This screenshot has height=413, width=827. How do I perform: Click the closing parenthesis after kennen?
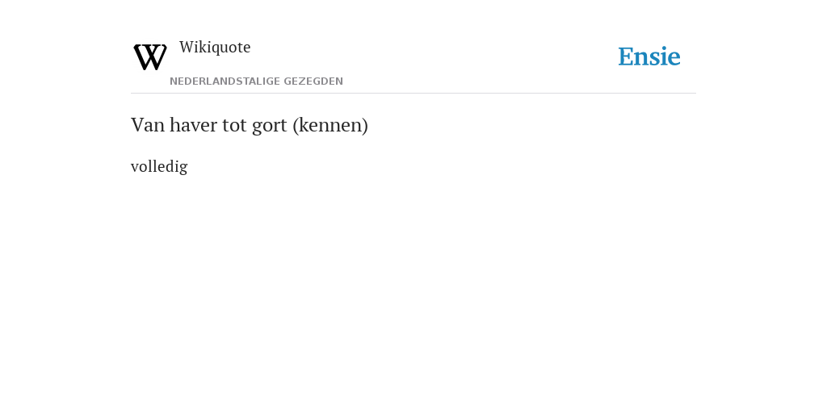(x=365, y=126)
